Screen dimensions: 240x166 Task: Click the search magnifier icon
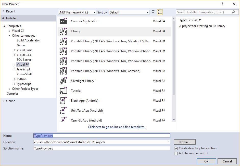(x=233, y=12)
